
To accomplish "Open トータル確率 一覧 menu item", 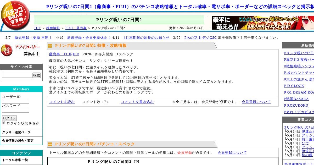I will pyautogui.click(x=15, y=160).
